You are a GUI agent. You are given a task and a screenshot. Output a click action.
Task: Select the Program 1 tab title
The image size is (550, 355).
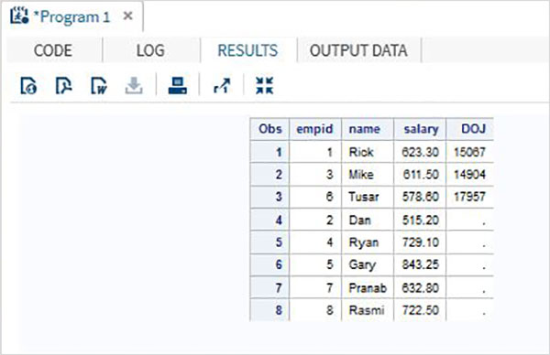pos(71,16)
